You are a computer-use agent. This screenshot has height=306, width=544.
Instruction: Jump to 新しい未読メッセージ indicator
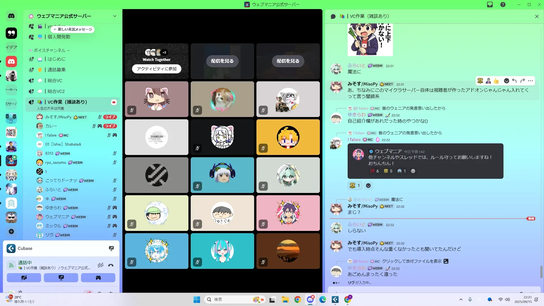coord(73,29)
